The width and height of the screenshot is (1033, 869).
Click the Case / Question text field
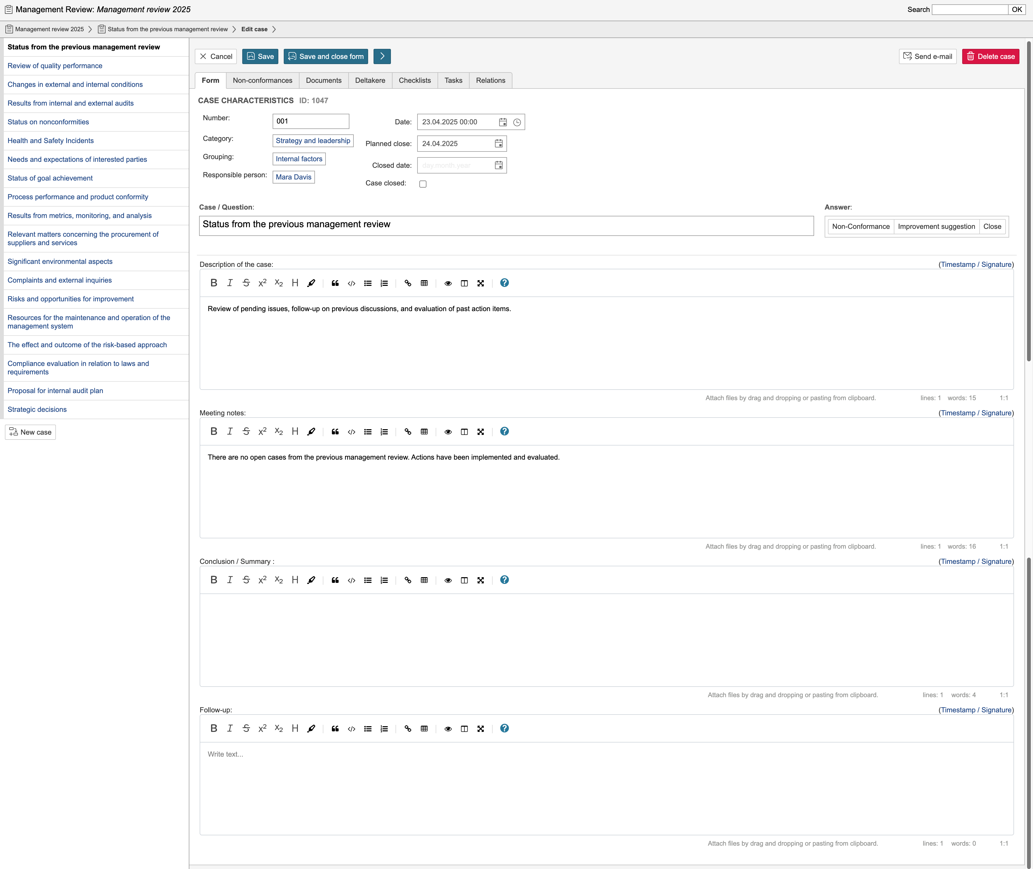coord(506,225)
